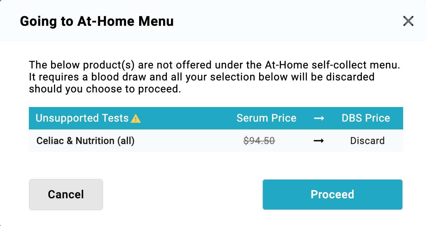
Task: Click the yellow warning triangle icon
Action: tap(136, 119)
